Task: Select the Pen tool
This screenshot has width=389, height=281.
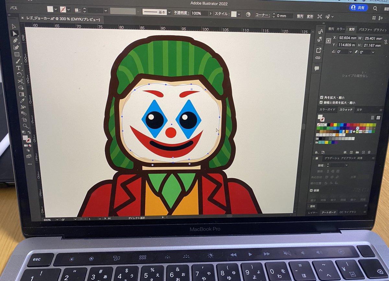Action: [16, 41]
